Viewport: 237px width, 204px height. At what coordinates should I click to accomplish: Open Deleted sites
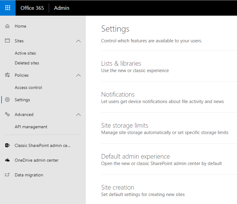[27, 63]
